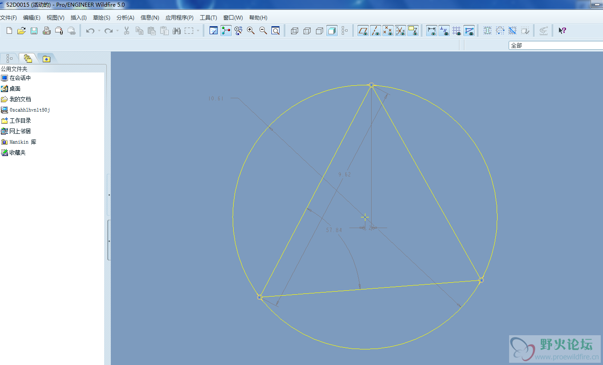Open the analysis measure icon
Viewport: 603px width, 365px height.
[x=543, y=31]
